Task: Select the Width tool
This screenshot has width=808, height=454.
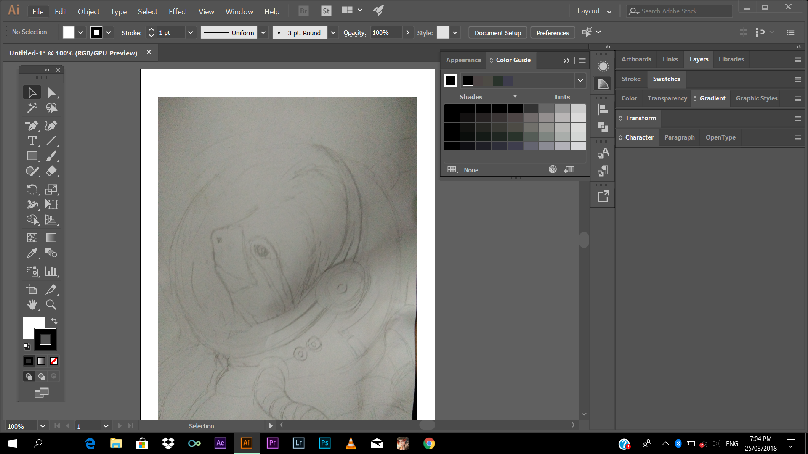Action: [x=32, y=204]
